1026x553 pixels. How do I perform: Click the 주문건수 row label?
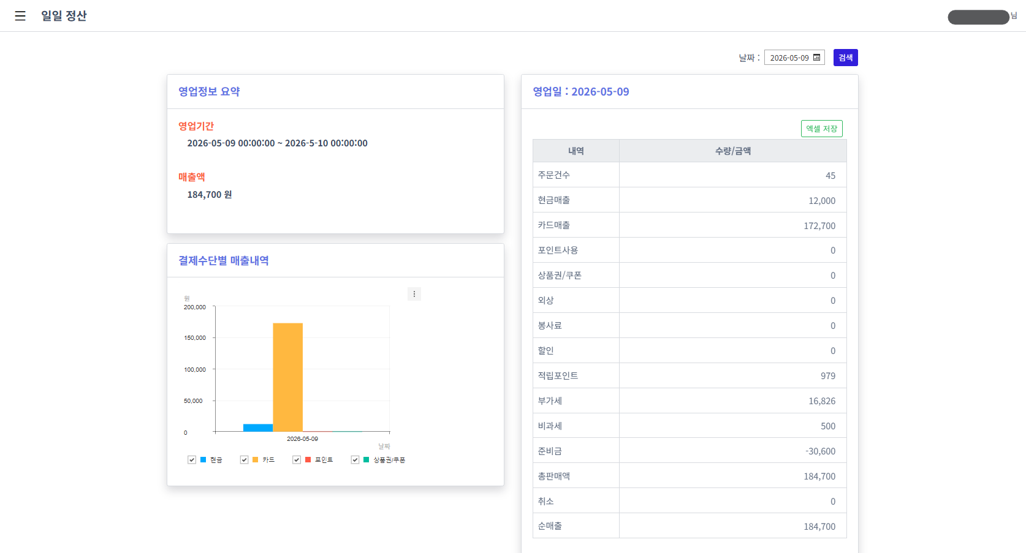click(x=554, y=175)
